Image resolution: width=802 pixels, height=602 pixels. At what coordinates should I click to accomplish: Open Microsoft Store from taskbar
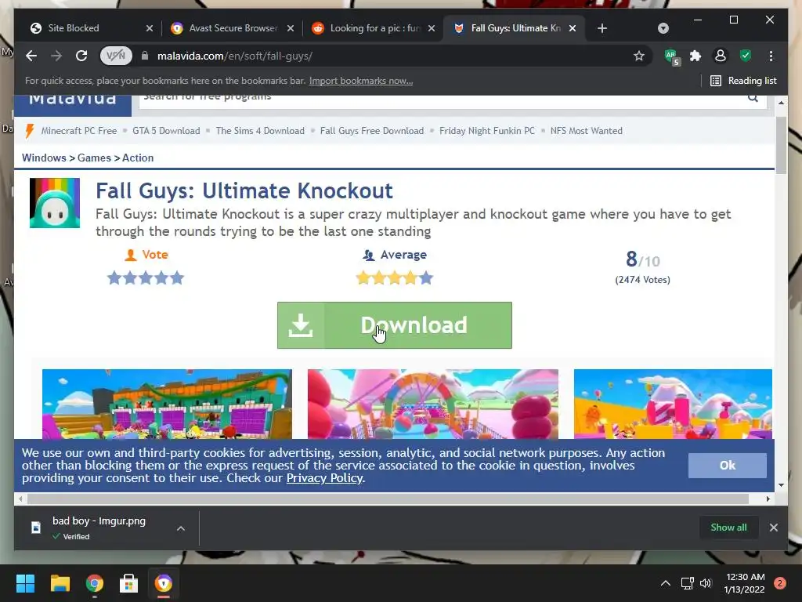[x=129, y=583]
